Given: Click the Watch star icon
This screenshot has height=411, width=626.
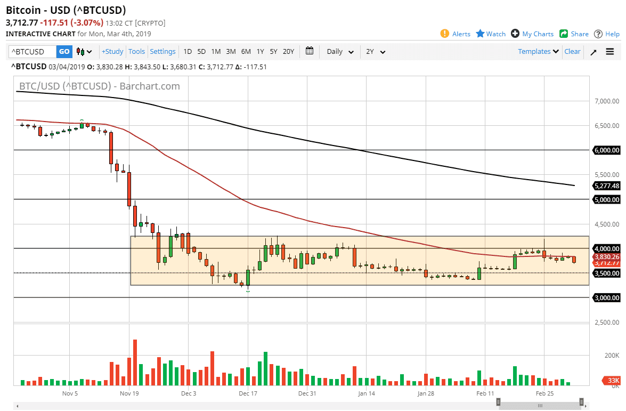Looking at the screenshot, I should point(480,34).
